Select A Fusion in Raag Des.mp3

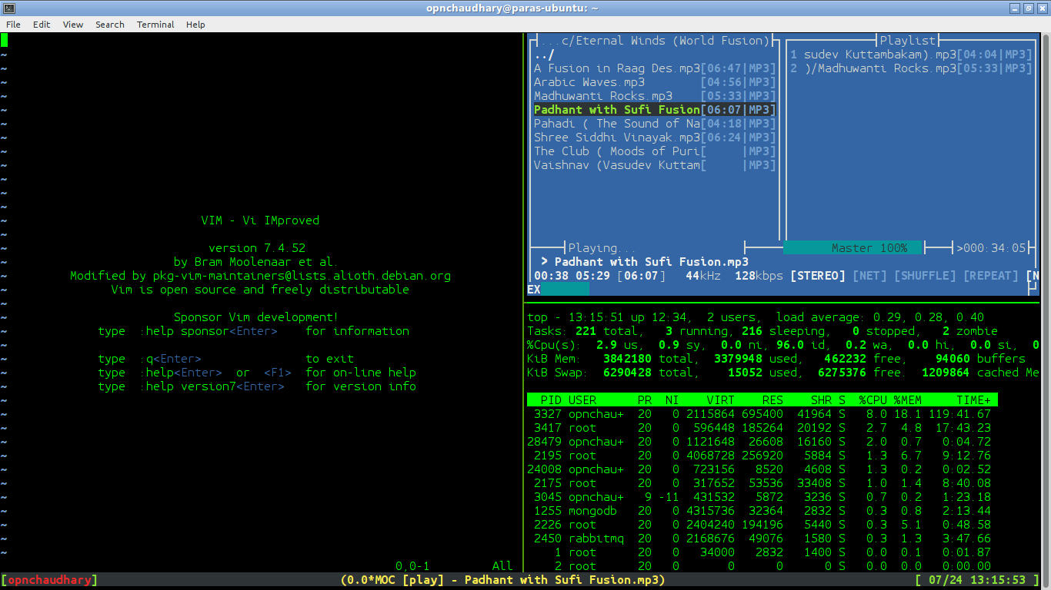(655, 68)
